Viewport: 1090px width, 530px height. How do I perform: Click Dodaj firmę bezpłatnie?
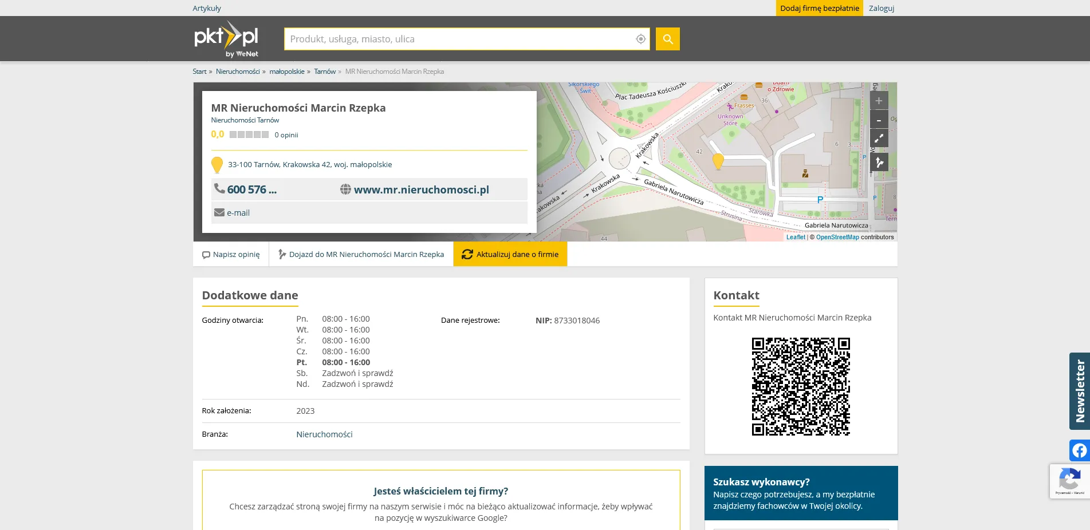point(820,8)
